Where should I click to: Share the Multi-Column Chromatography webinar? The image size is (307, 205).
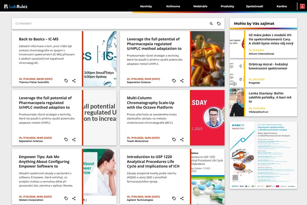[x=182, y=139]
